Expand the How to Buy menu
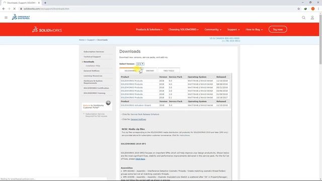 pos(254,30)
